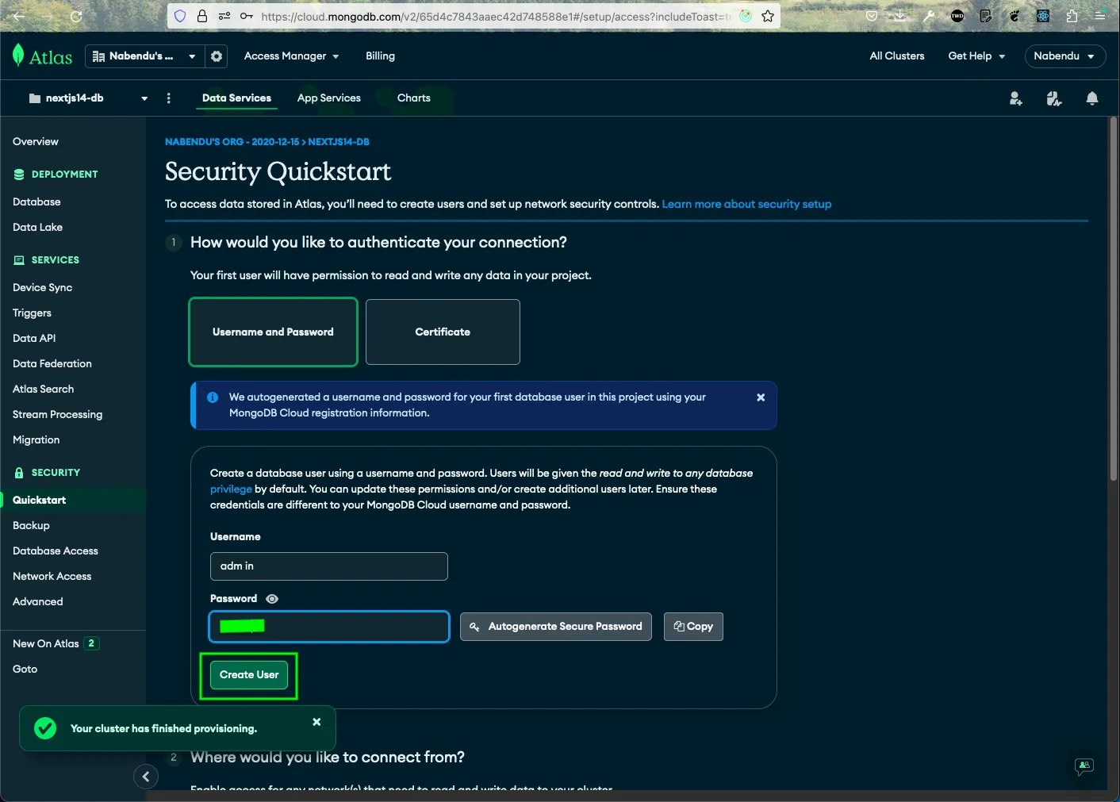Viewport: 1120px width, 802px height.
Task: Open Data API in the sidebar
Action: (x=34, y=339)
